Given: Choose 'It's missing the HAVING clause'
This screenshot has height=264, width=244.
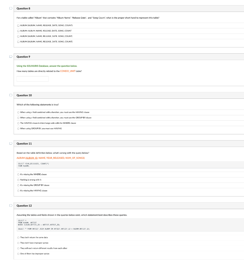Looking at the screenshot, I should [x=18, y=191].
